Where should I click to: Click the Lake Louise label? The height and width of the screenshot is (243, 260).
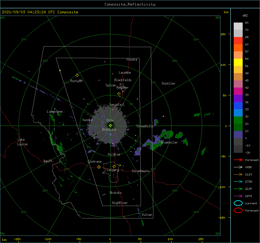[22, 142]
